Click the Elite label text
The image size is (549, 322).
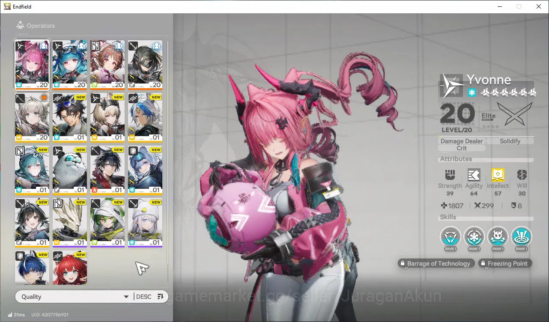[x=488, y=116]
